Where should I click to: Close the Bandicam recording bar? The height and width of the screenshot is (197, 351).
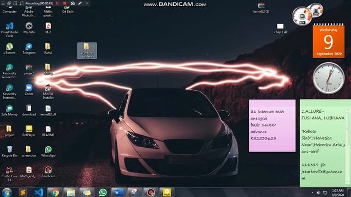tap(87, 3)
